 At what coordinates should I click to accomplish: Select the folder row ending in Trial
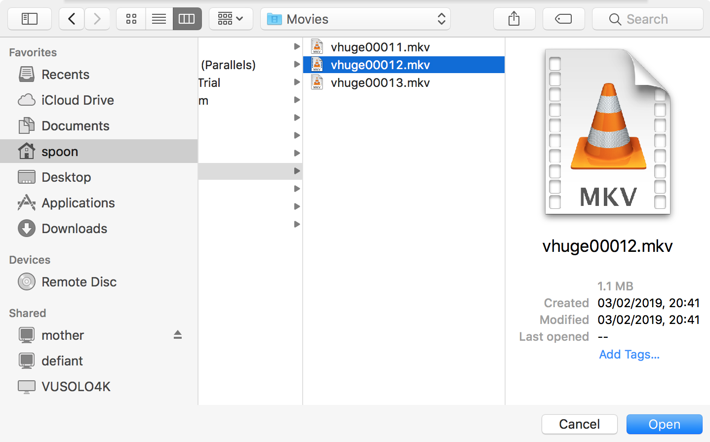tap(250, 82)
